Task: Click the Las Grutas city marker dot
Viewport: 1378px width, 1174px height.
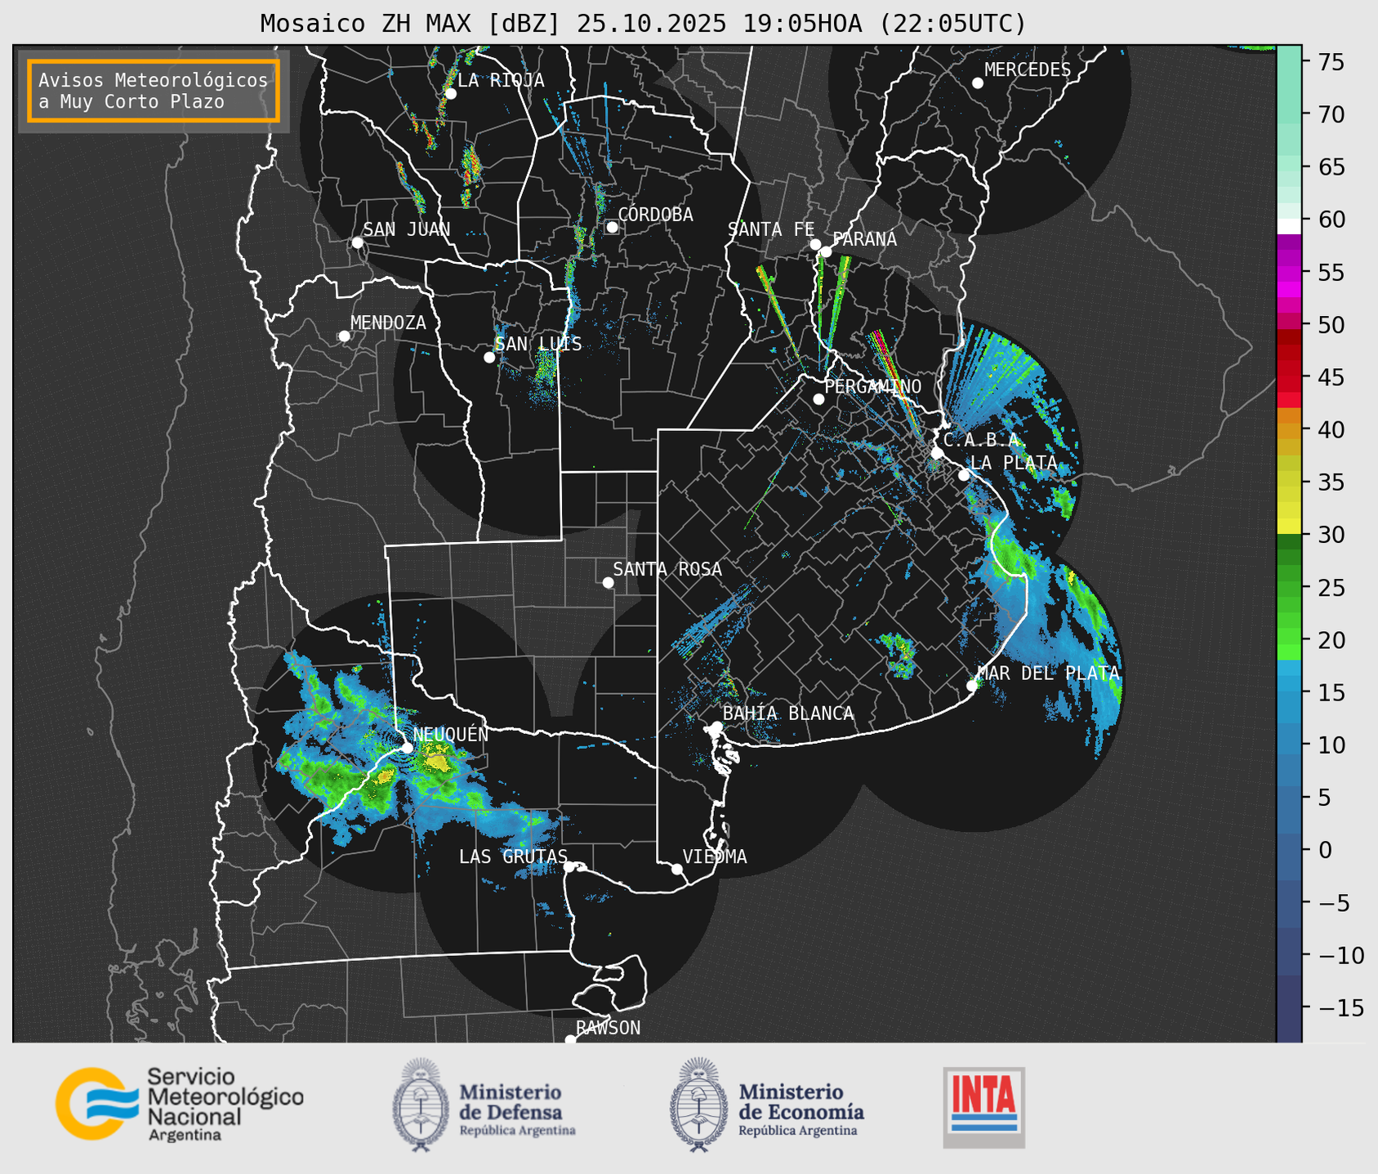Action: [569, 866]
